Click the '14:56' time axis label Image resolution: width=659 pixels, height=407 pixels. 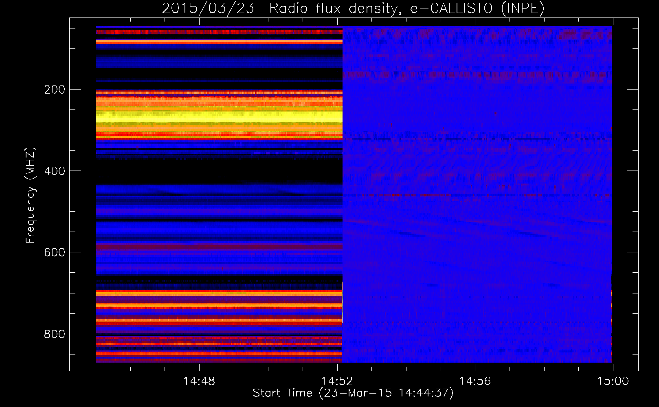pos(475,381)
